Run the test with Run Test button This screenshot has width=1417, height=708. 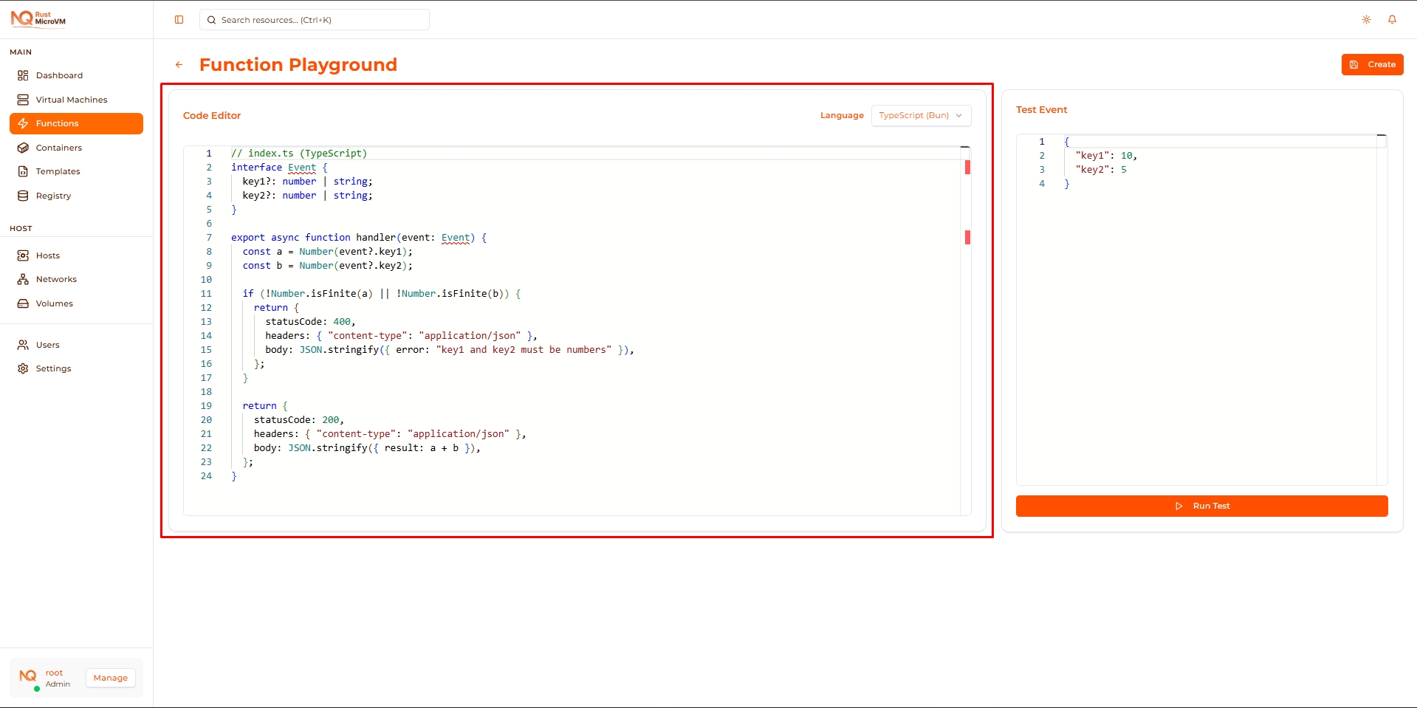click(x=1201, y=506)
